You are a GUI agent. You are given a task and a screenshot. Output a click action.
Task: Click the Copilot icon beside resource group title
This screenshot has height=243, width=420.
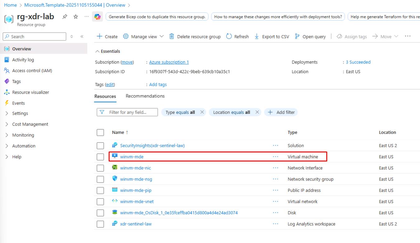(x=97, y=17)
